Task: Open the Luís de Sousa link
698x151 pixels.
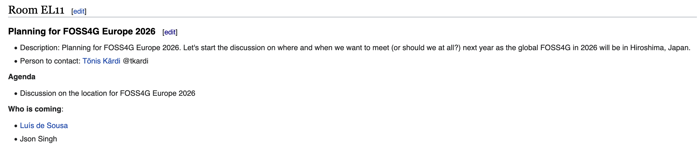Action: coord(44,126)
